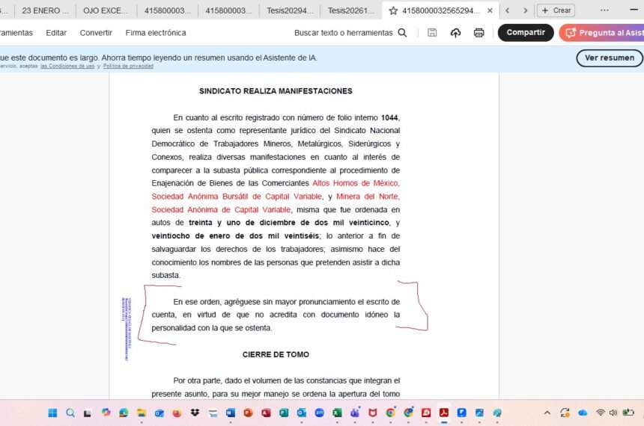Open the Convertir menu
The width and height of the screenshot is (644, 426).
[96, 33]
